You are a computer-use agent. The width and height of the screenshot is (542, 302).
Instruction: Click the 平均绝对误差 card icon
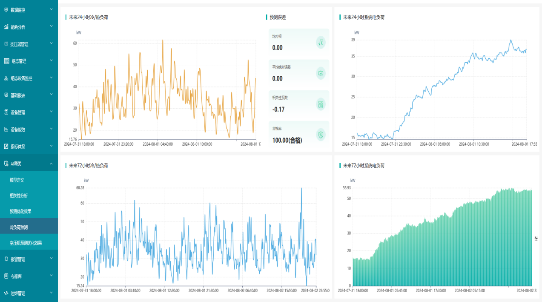[321, 73]
